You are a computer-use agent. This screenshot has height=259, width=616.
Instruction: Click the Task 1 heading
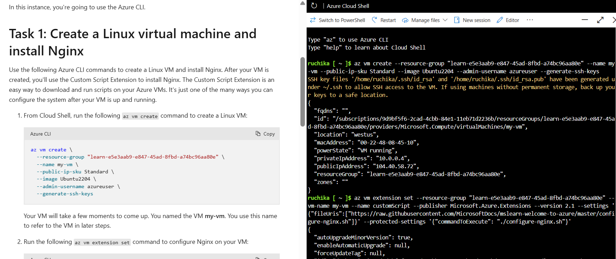(133, 42)
